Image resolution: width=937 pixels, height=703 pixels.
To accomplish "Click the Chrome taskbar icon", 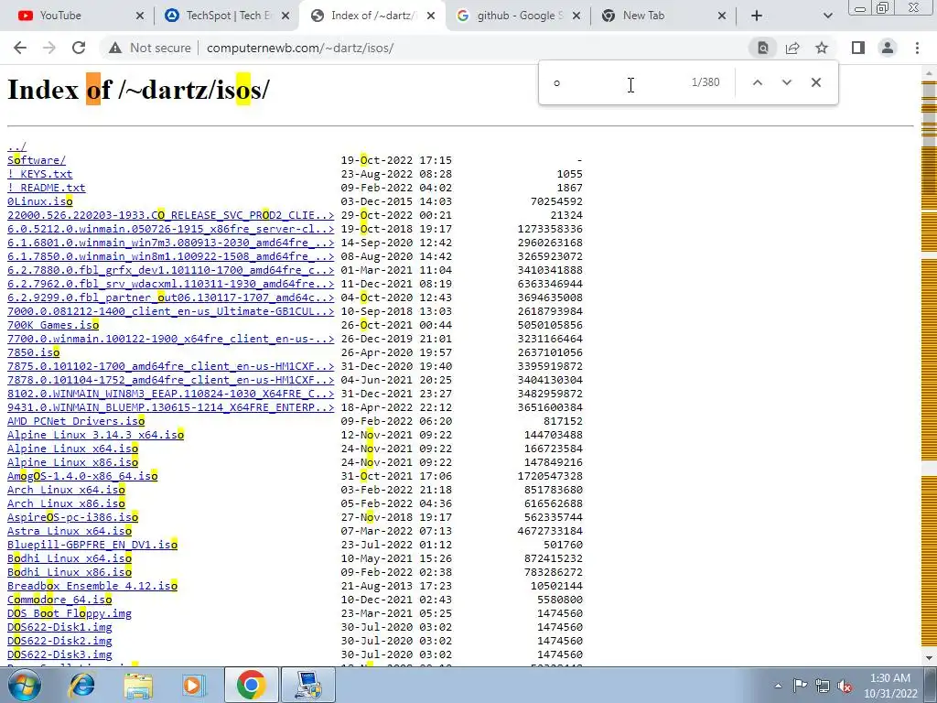I will pos(252,685).
